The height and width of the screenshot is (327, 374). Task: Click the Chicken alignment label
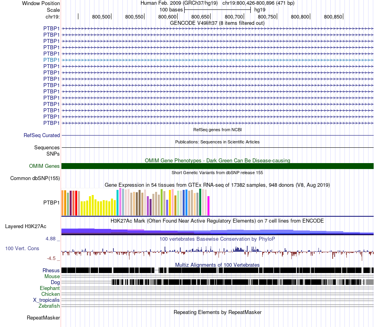click(x=50, y=294)
